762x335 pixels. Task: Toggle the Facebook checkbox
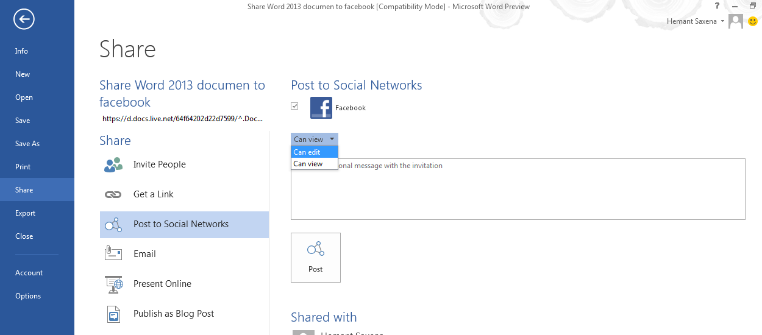[295, 107]
